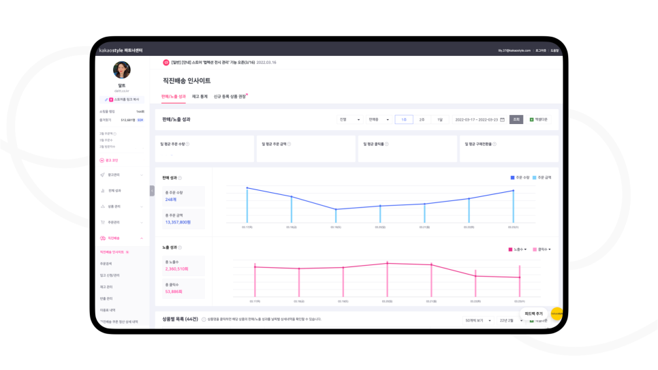Viewport: 658px width, 370px height.
Task: Open the yellow kakaostyle chat bubble
Action: (x=557, y=313)
